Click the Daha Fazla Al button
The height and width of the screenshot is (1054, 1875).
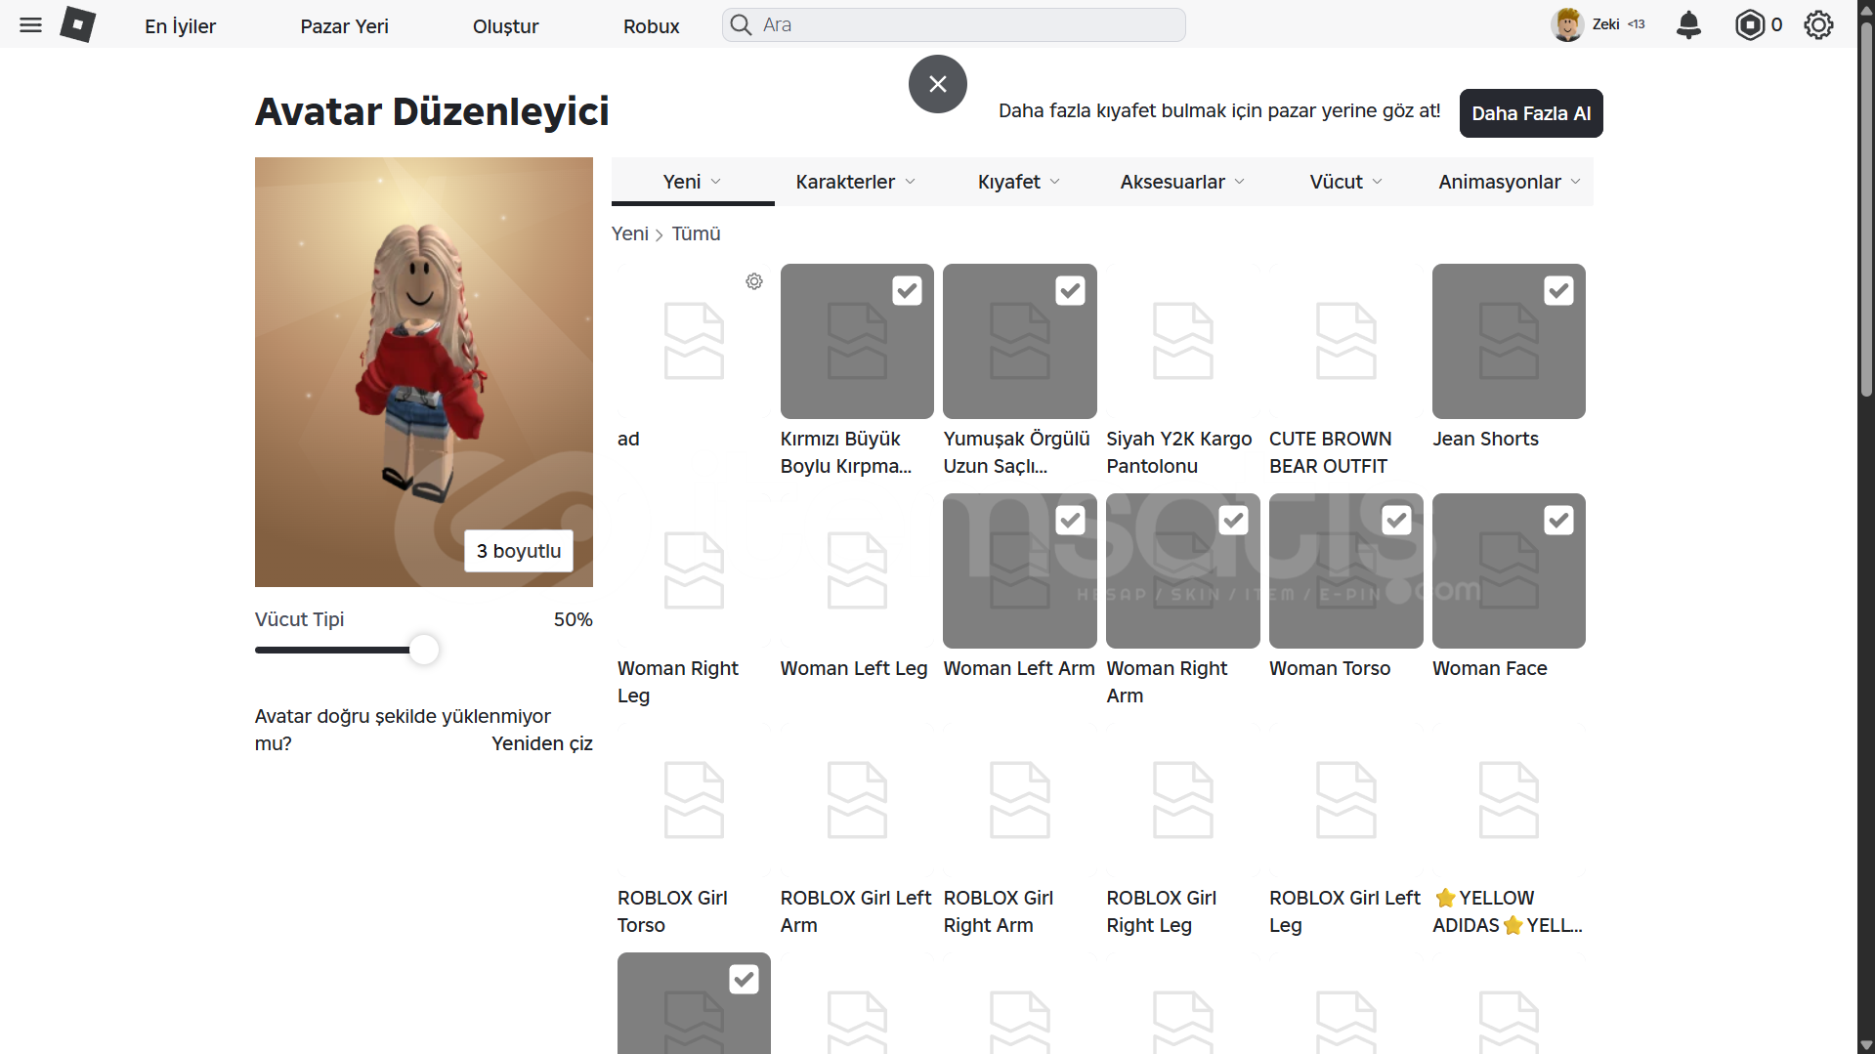click(x=1531, y=113)
